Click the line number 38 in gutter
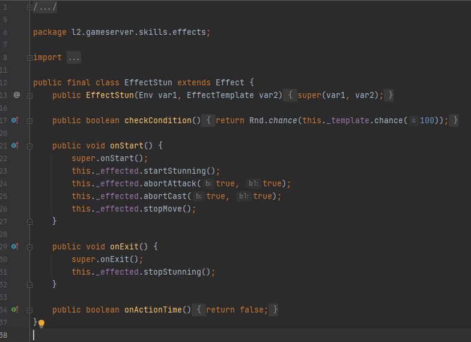 pyautogui.click(x=4, y=335)
